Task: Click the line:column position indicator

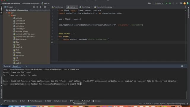Action: coord(140,104)
